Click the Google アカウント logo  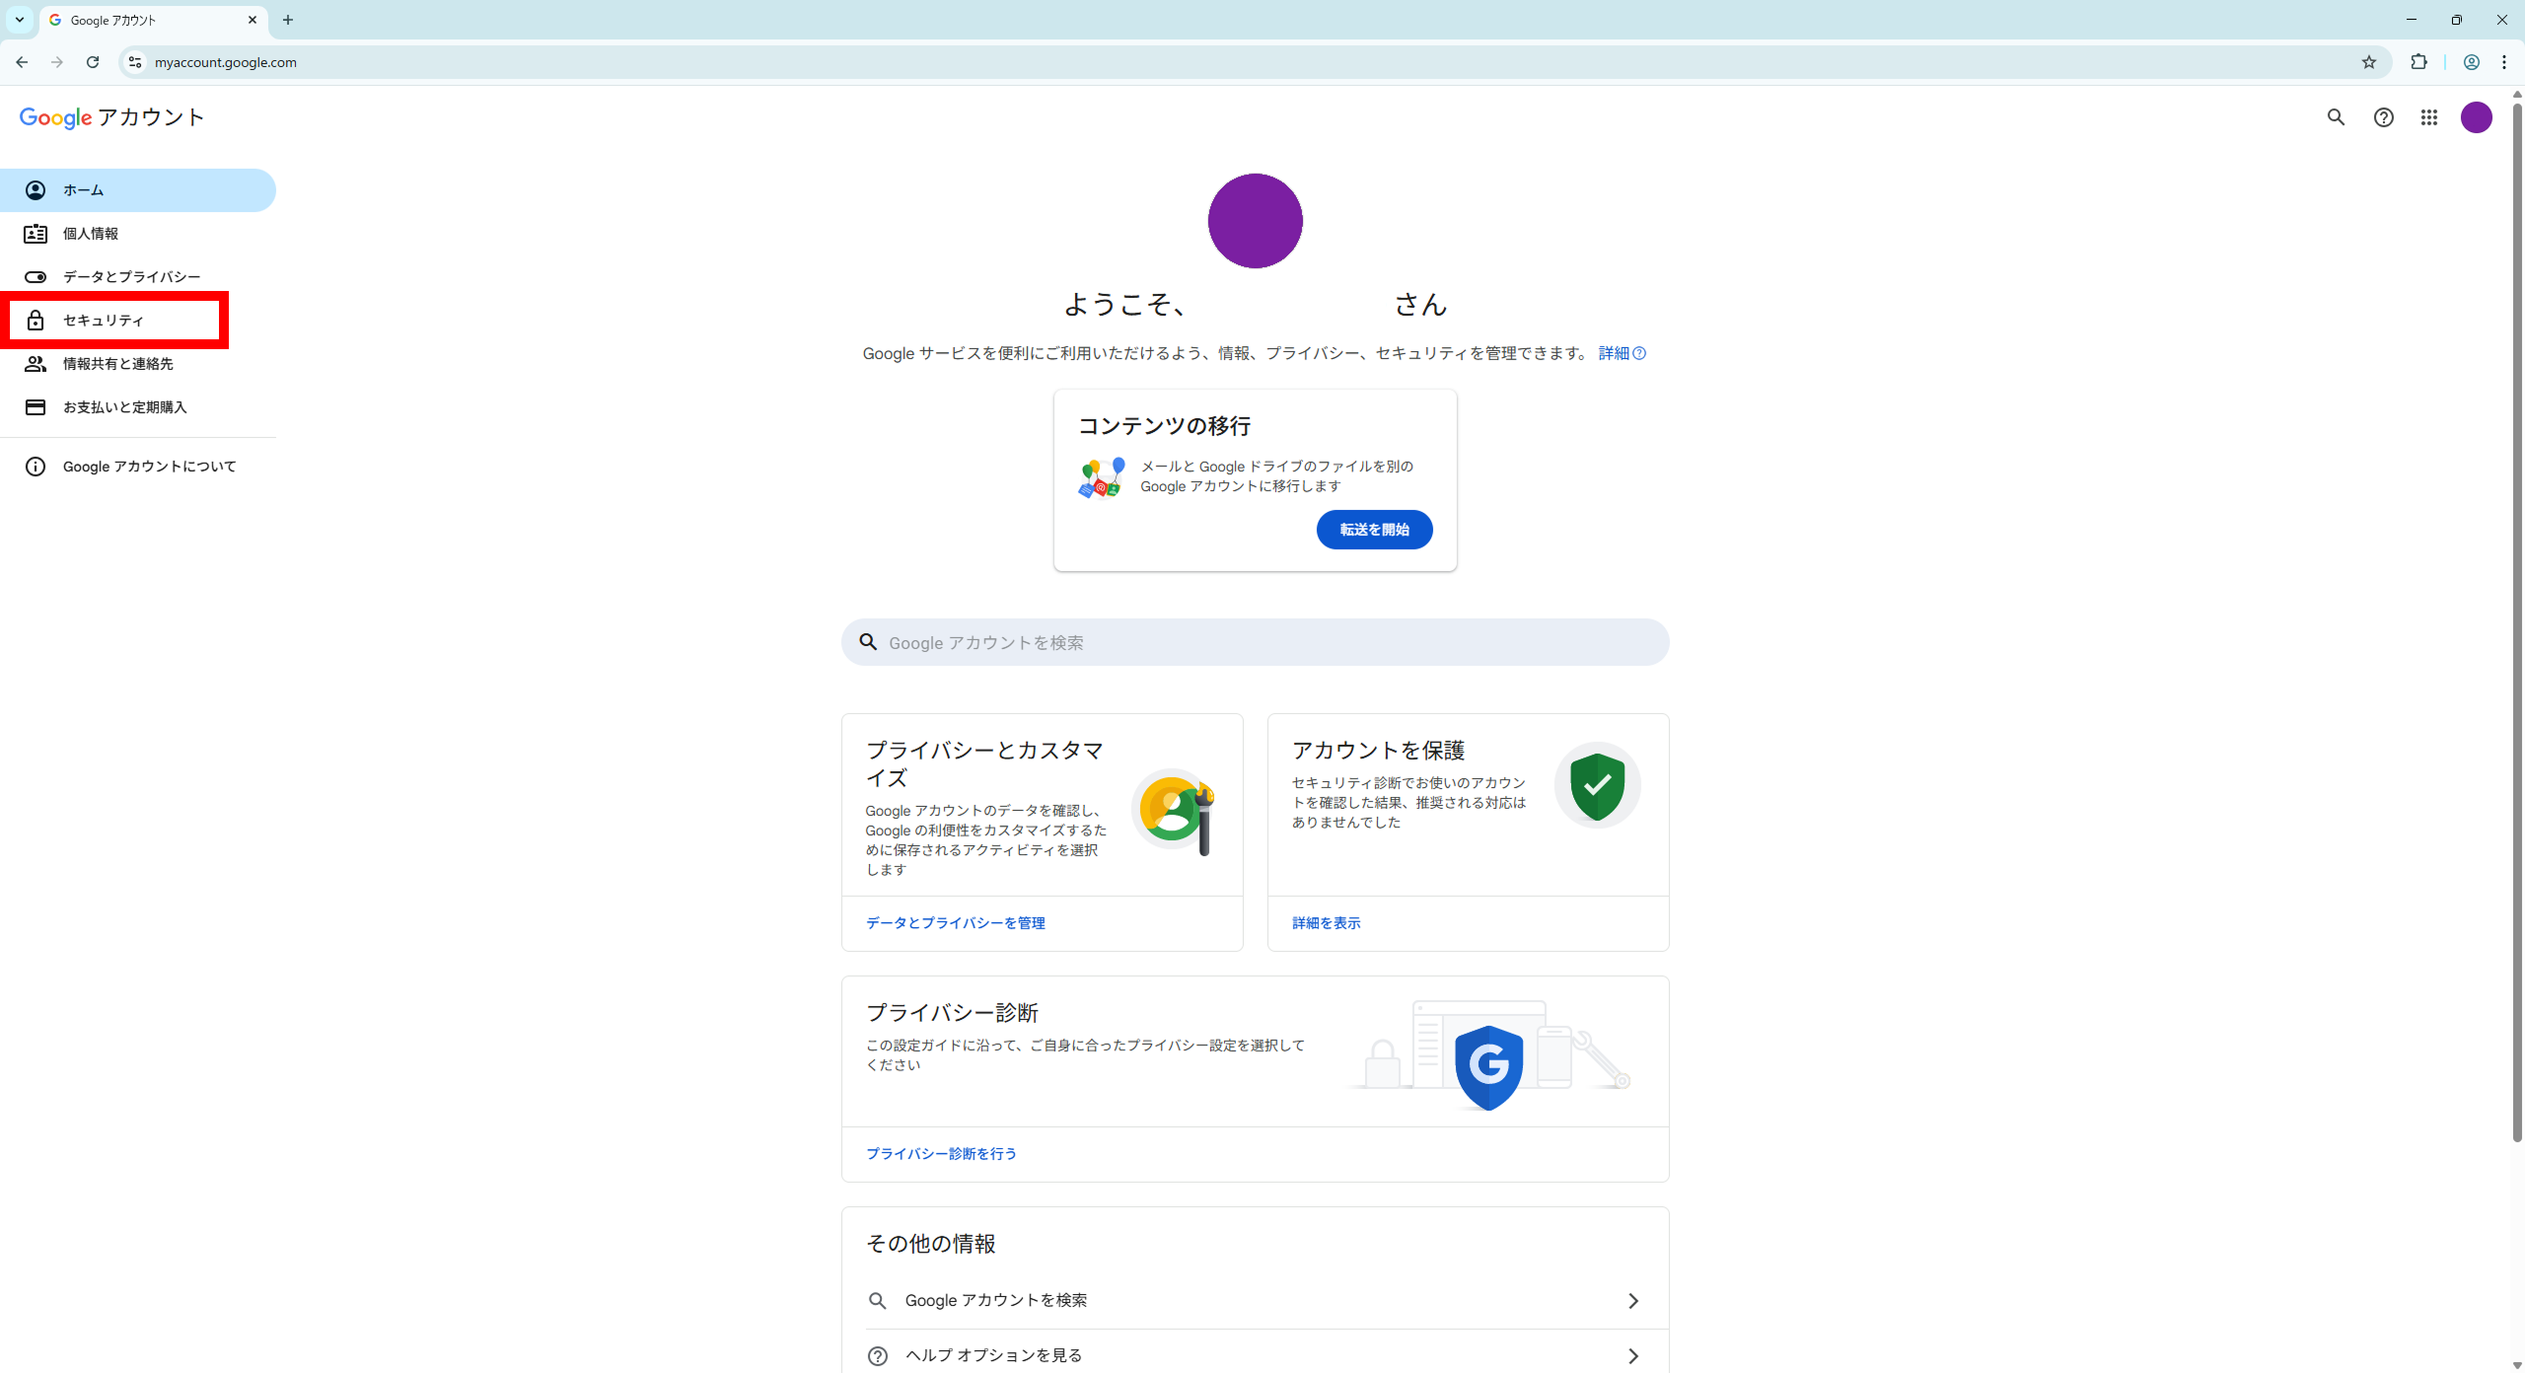111,117
